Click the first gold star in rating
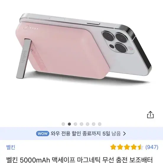163x163 pixels. click(113, 147)
